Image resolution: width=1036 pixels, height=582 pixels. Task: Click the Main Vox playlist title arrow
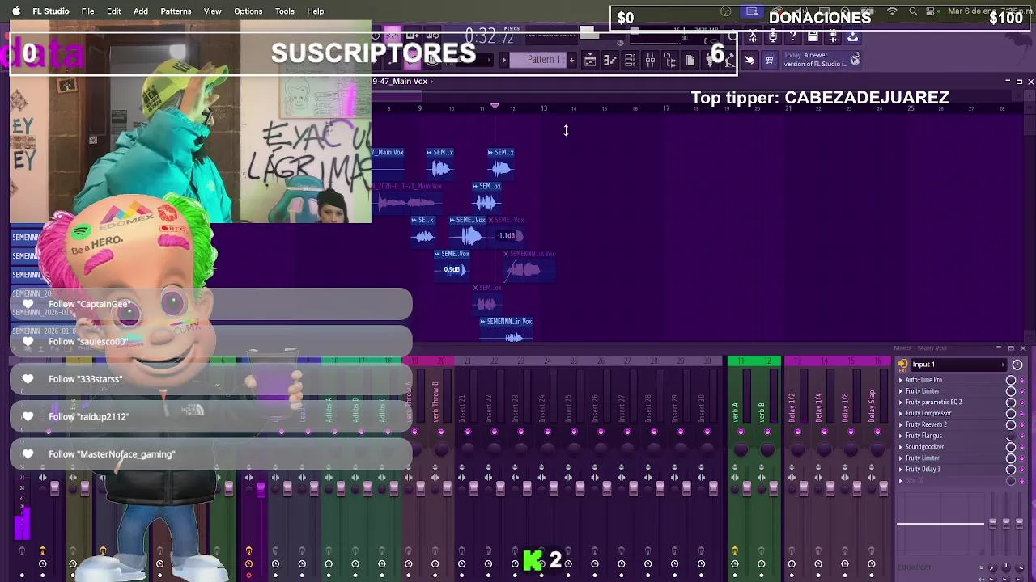431,81
